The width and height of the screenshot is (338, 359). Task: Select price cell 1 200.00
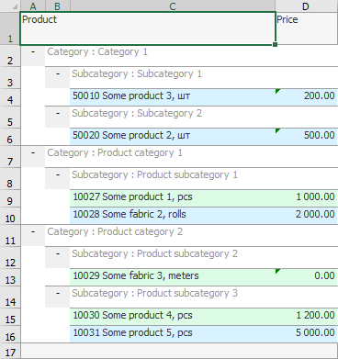(307, 317)
